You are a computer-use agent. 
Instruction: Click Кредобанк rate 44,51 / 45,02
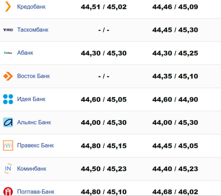pos(104,7)
